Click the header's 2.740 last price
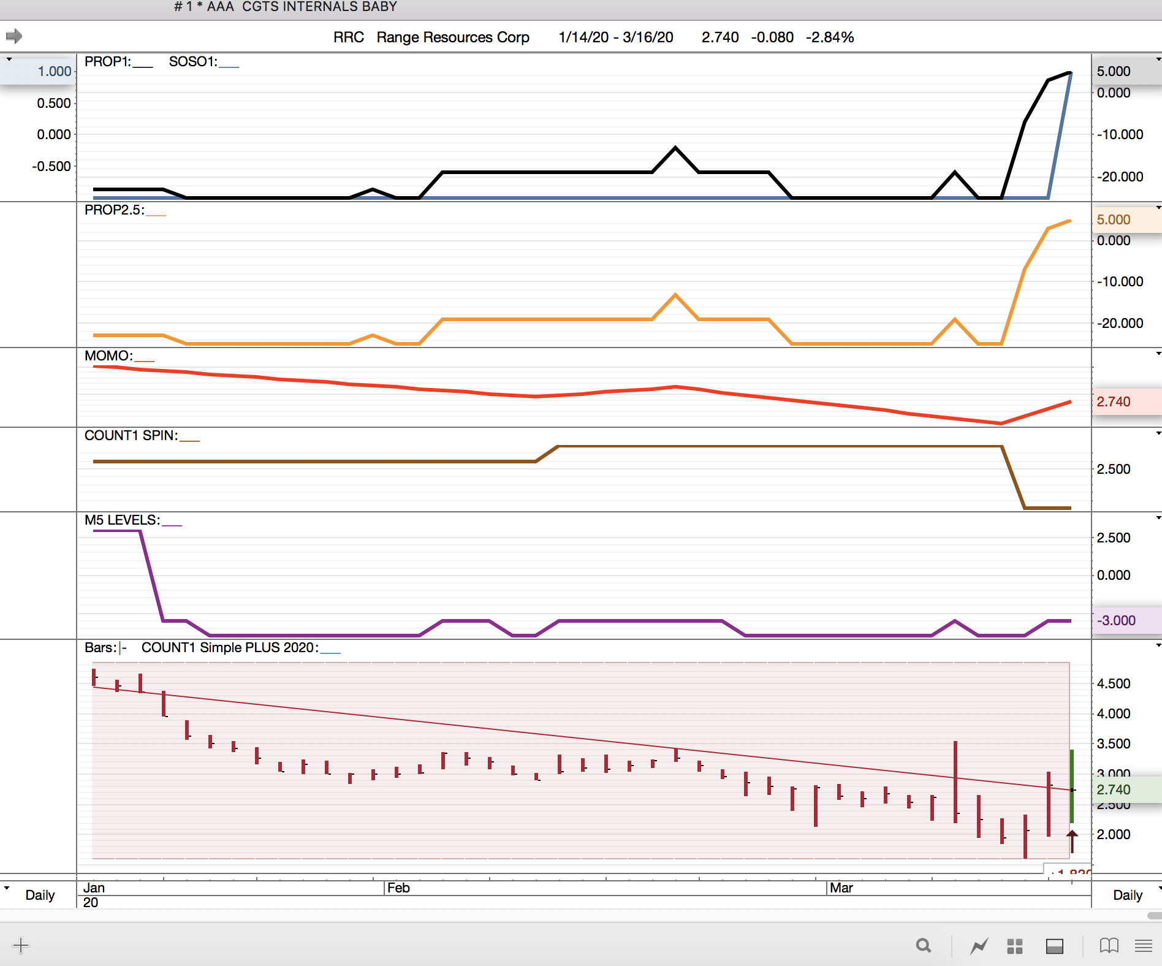This screenshot has width=1162, height=966. click(x=720, y=37)
